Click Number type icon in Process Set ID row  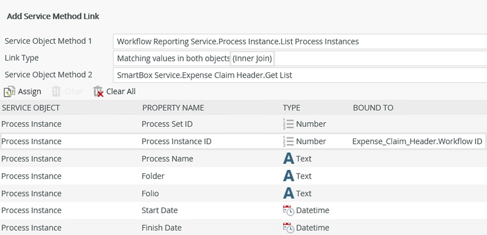point(289,124)
